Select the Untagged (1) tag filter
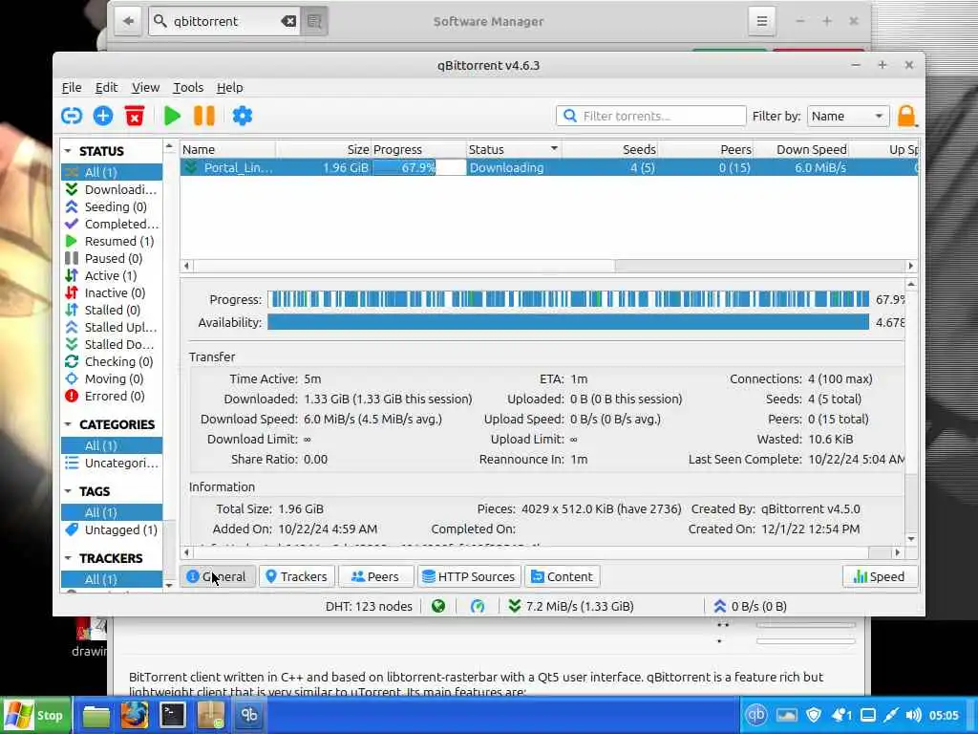978x734 pixels. point(112,529)
